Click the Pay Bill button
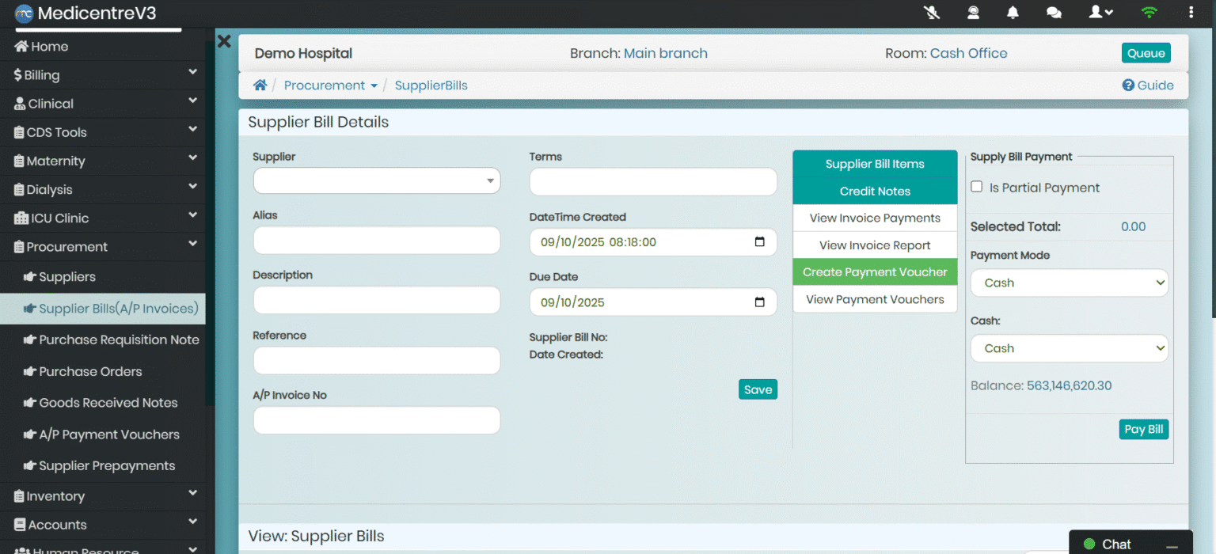1216x554 pixels. [1143, 429]
